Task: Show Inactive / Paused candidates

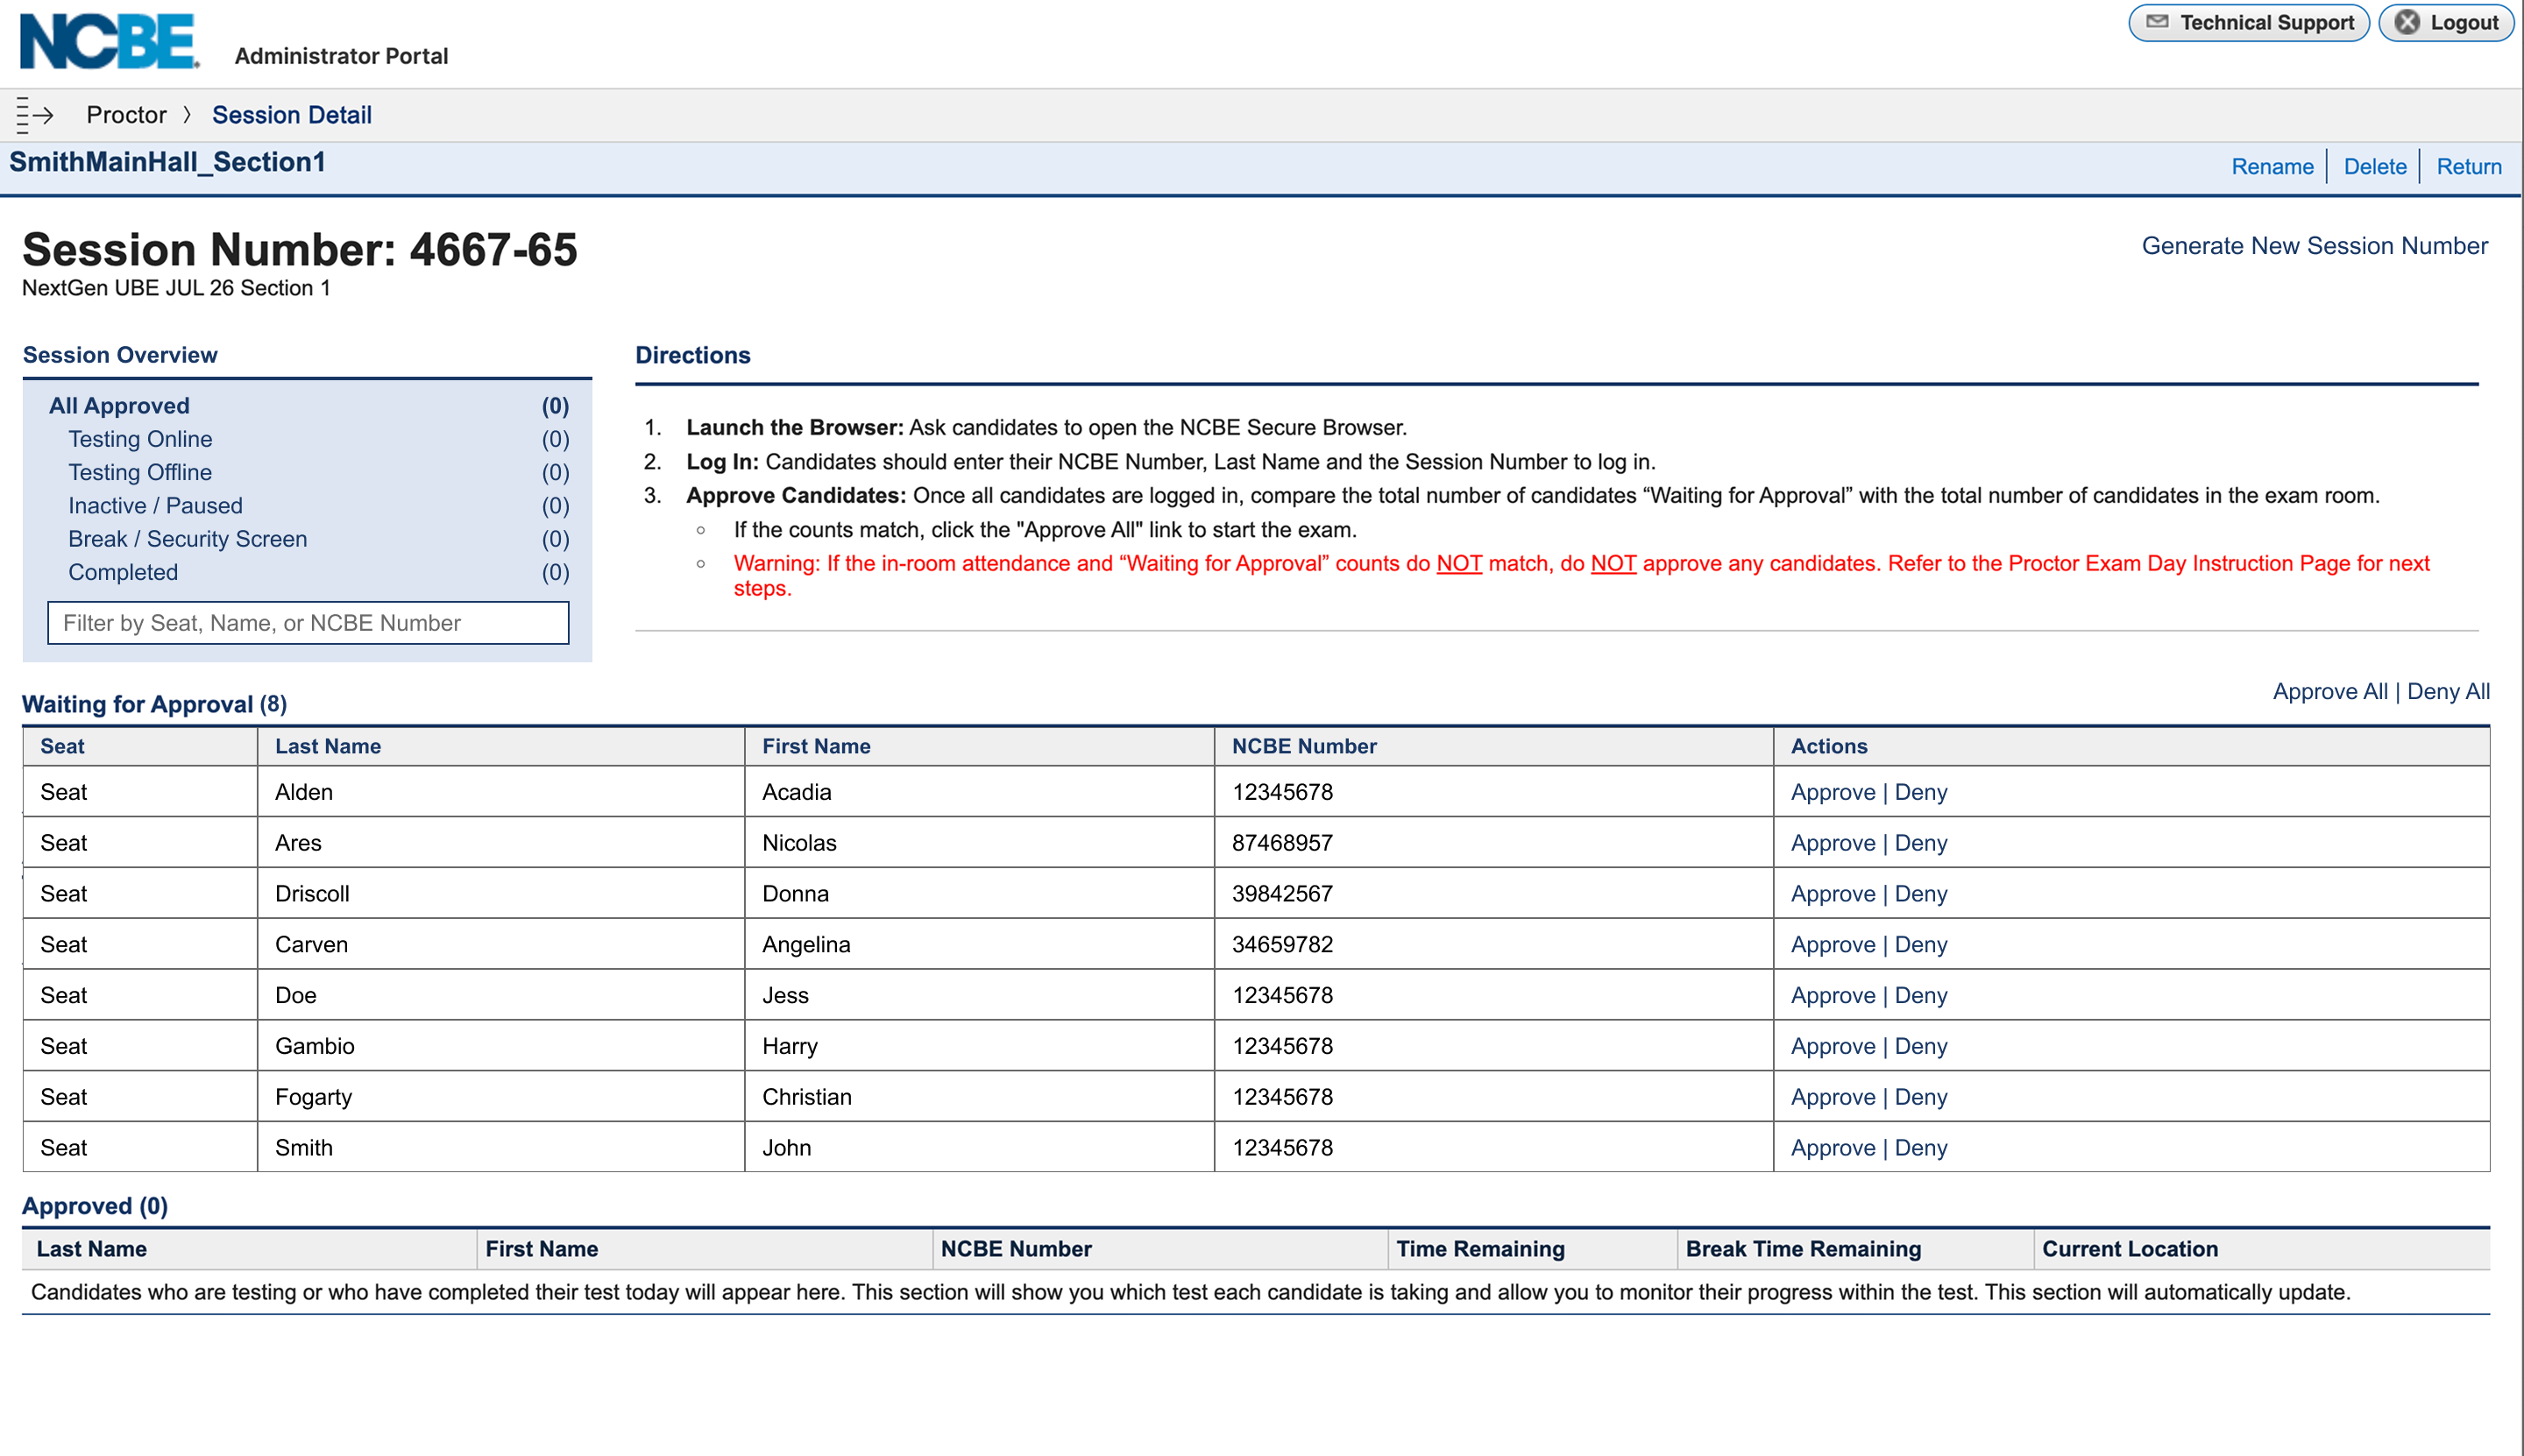Action: click(155, 506)
